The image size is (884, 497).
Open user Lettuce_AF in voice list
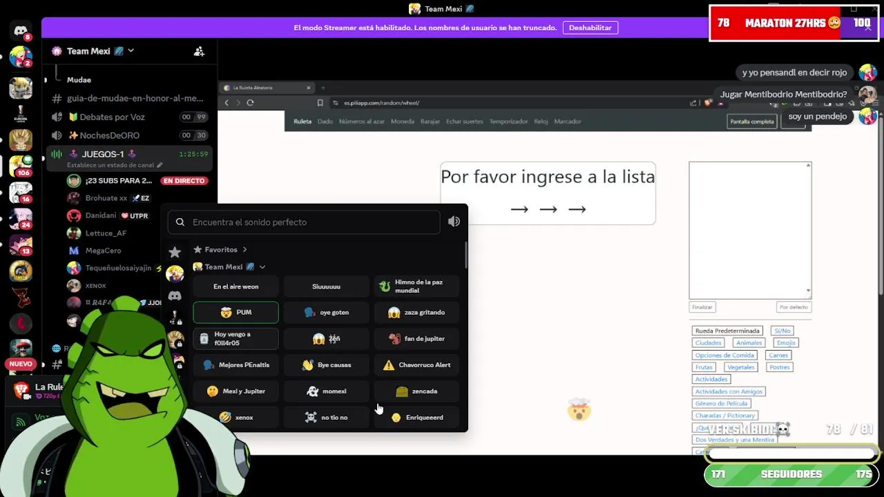[x=106, y=233]
